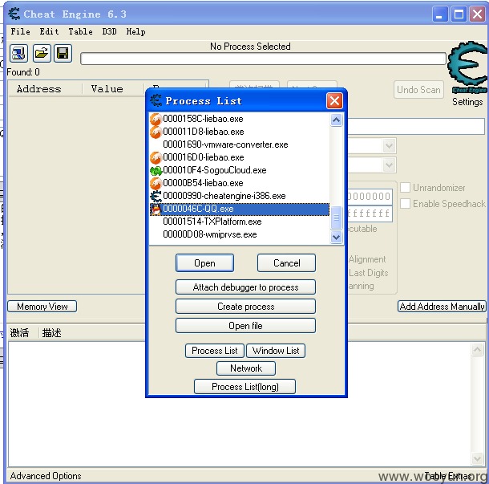This screenshot has width=489, height=484.
Task: Click the save floppy disk icon
Action: tap(63, 53)
